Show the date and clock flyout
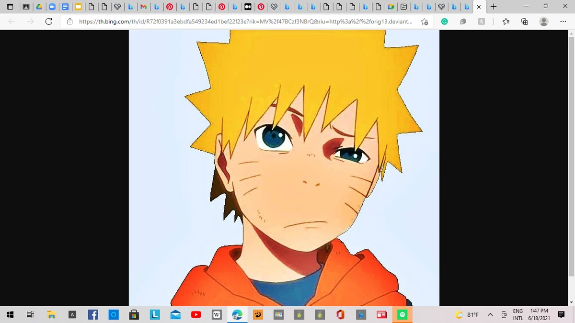575x323 pixels. 539,315
